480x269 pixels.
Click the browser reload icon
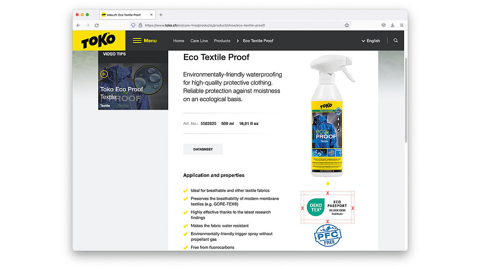tap(96, 26)
